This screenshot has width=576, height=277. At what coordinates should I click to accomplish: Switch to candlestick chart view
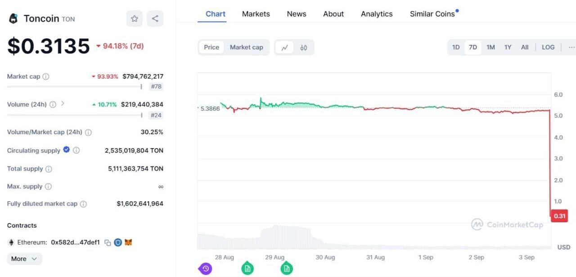[303, 47]
